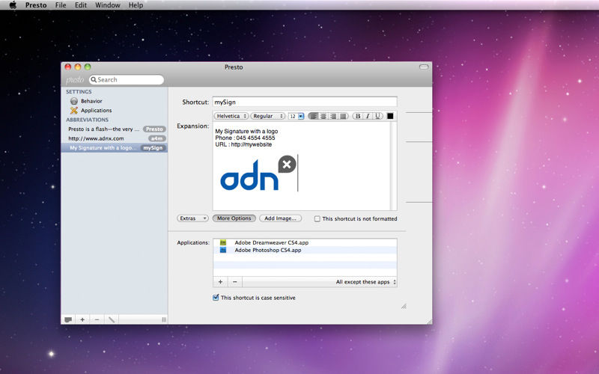Image resolution: width=599 pixels, height=374 pixels.
Task: Add an application with the plus button
Action: 220,282
